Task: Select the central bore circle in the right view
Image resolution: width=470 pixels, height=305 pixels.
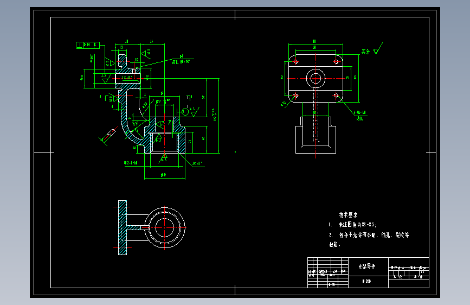Action: [x=316, y=78]
